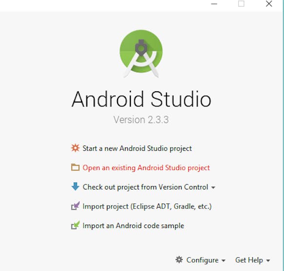Select Import an Android code sample
The width and height of the screenshot is (284, 271).
133,226
